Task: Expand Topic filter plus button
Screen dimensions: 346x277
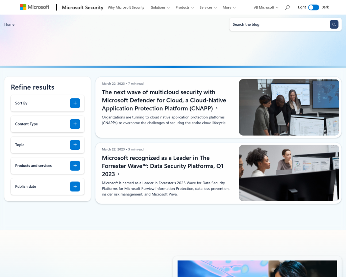Action: click(75, 145)
